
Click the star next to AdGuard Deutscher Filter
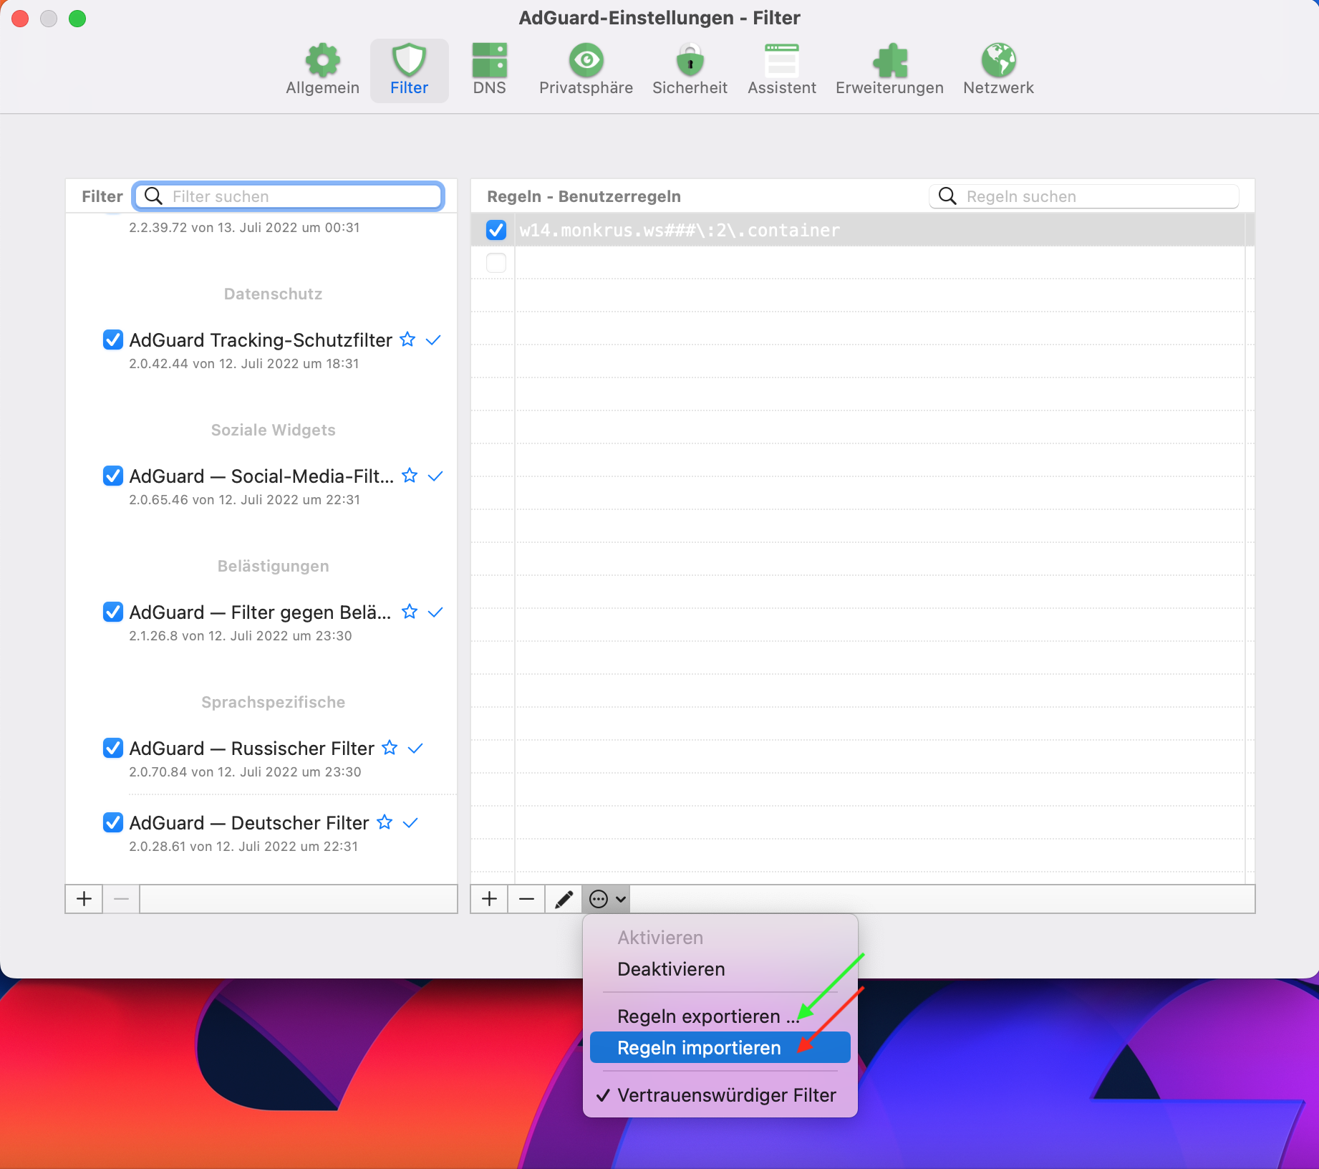385,822
